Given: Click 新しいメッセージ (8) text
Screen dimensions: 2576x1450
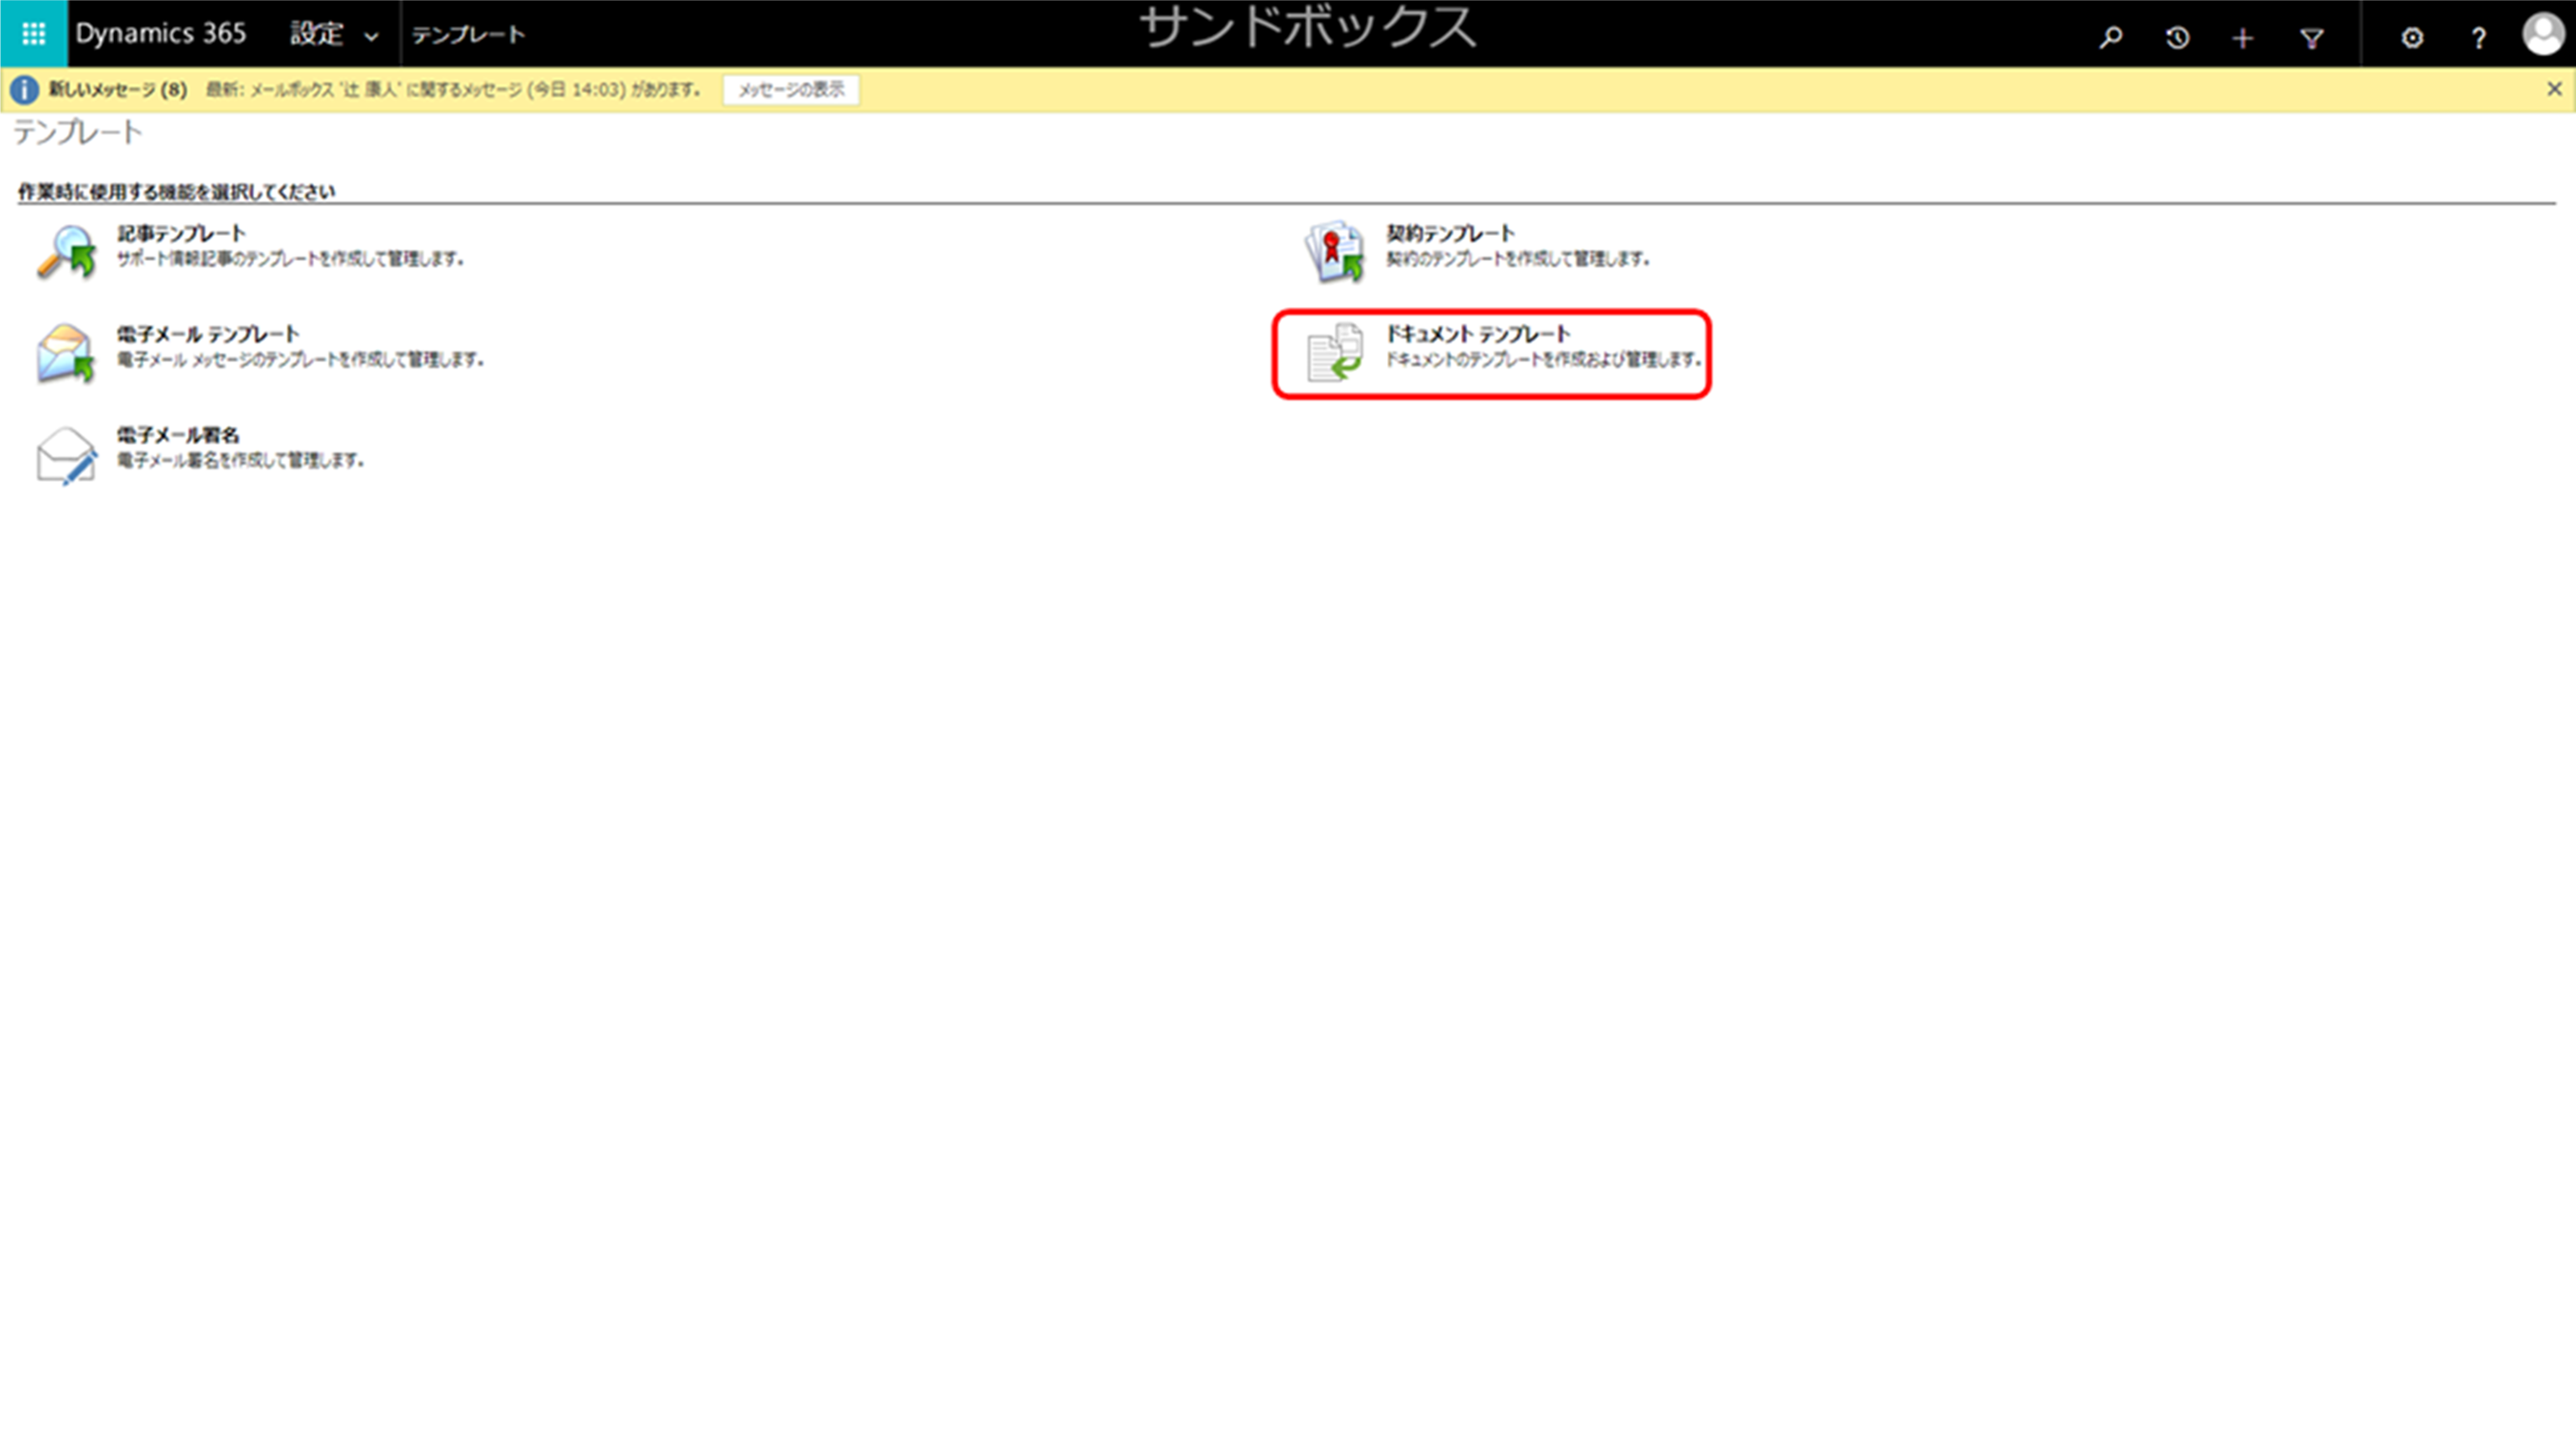Looking at the screenshot, I should [x=118, y=90].
